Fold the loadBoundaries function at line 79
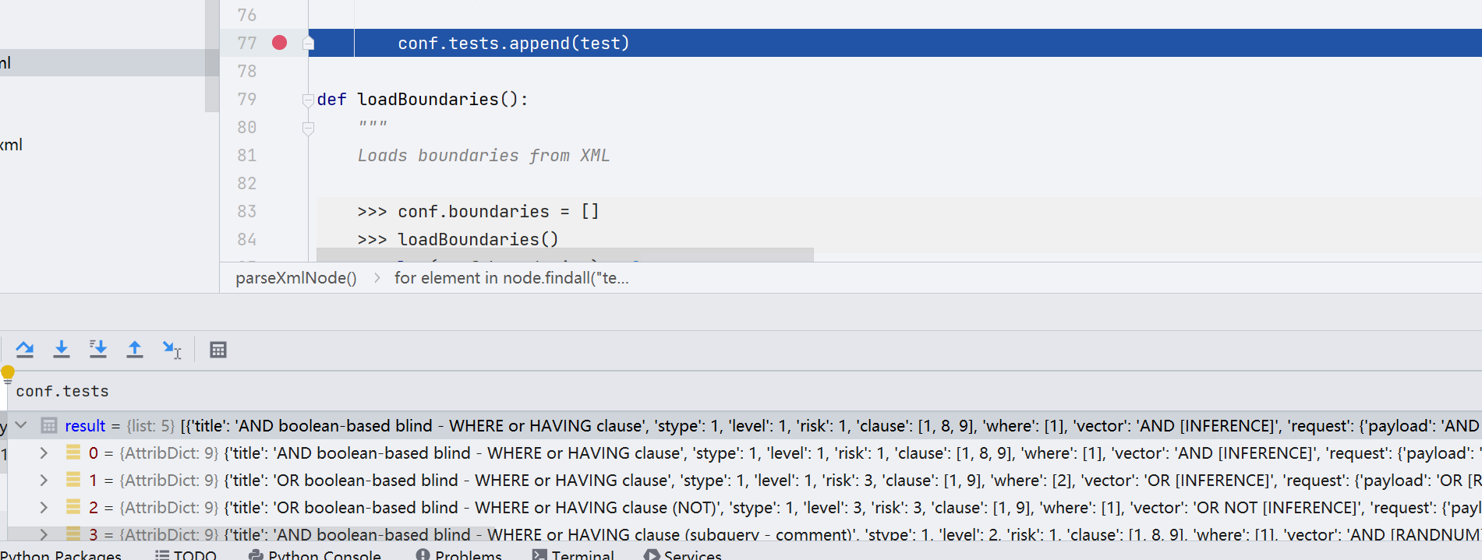This screenshot has width=1482, height=560. (x=308, y=100)
